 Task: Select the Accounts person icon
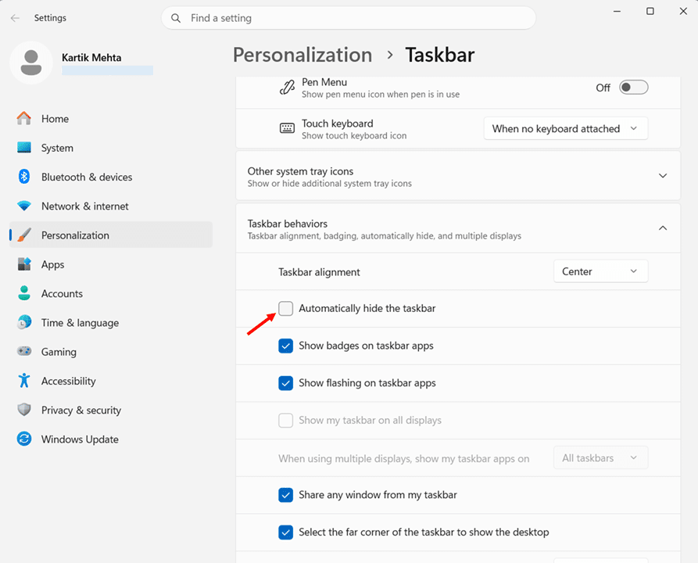pos(24,294)
